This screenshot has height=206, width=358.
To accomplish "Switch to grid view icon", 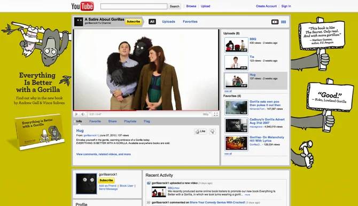I will pos(283,22).
